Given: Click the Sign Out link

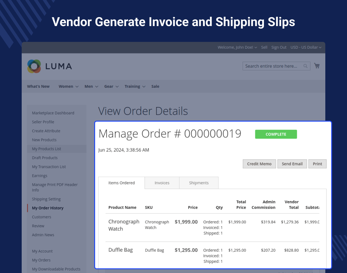Looking at the screenshot, I should [x=279, y=47].
